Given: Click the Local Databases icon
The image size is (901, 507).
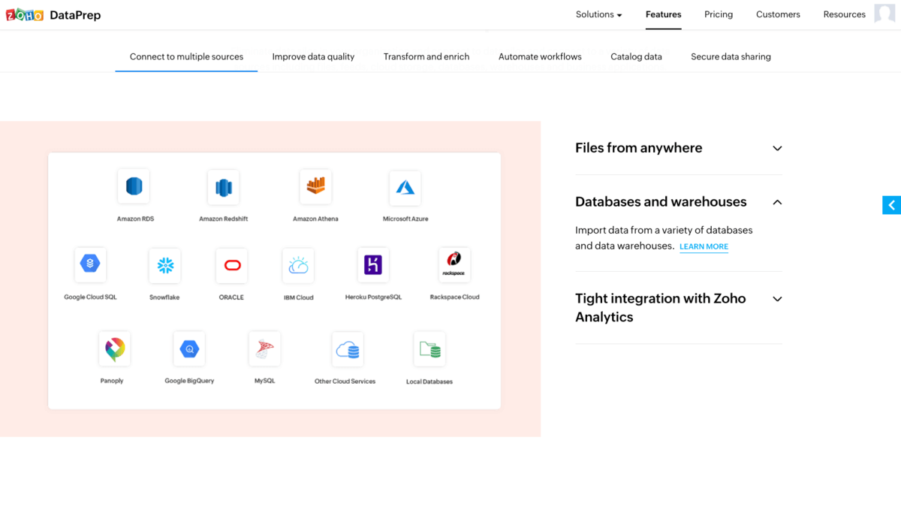Looking at the screenshot, I should point(429,349).
